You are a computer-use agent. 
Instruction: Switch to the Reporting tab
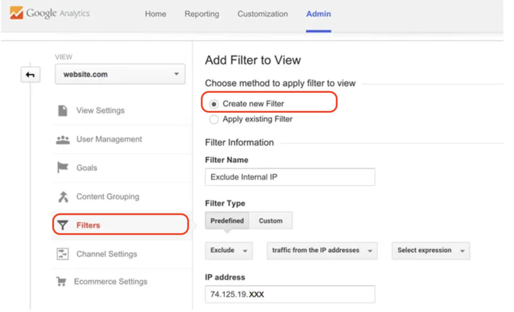[201, 14]
